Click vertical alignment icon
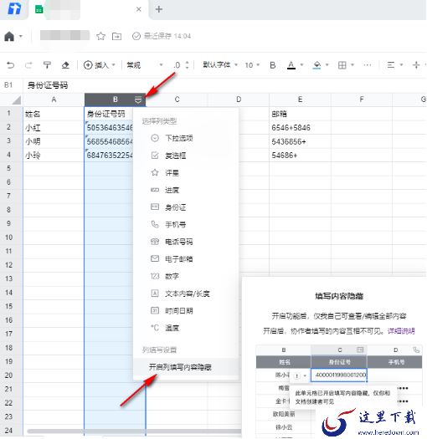This screenshot has width=427, height=439. point(416,65)
